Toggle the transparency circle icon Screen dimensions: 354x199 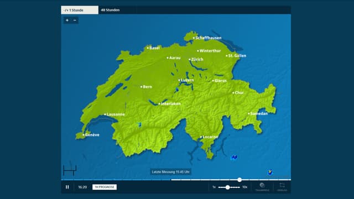pos(262,186)
